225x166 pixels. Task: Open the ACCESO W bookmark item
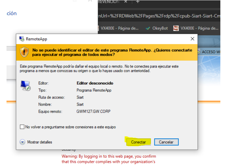[x=211, y=52]
